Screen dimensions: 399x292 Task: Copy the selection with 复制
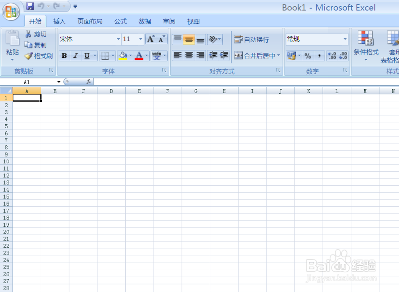[x=36, y=45]
